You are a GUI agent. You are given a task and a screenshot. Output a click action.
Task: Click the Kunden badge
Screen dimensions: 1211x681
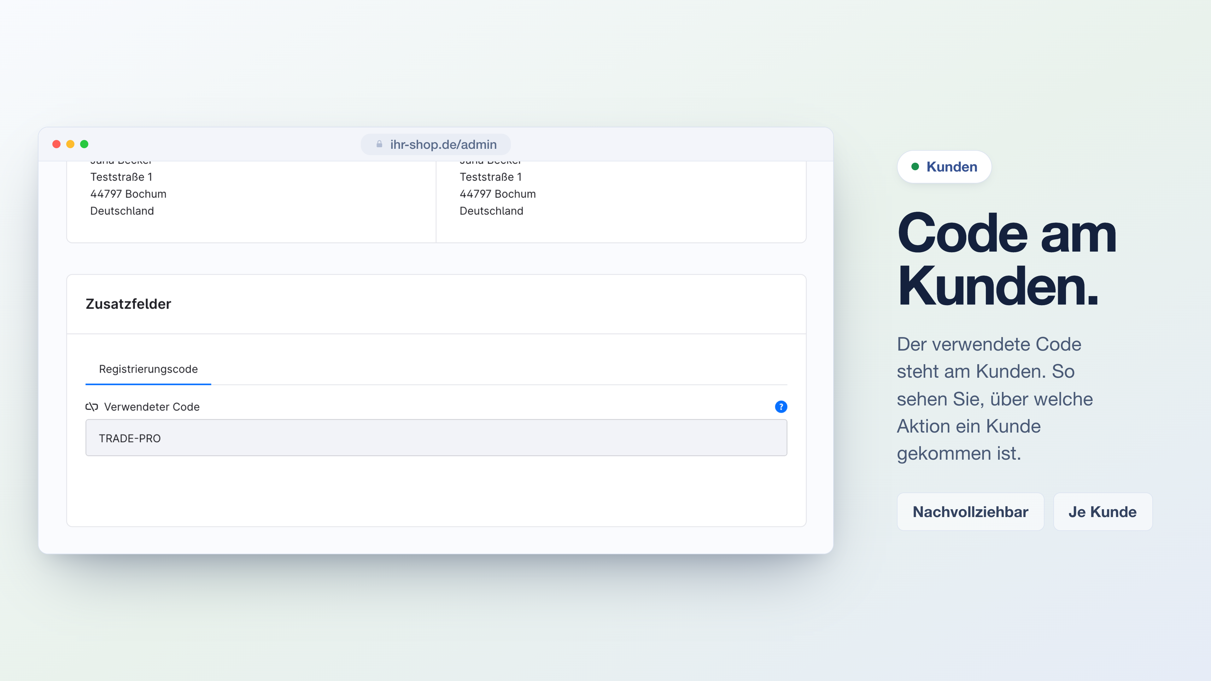tap(944, 167)
